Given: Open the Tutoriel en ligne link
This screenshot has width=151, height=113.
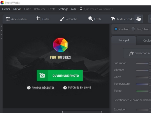Looking at the screenshot, I should click(x=79, y=88).
